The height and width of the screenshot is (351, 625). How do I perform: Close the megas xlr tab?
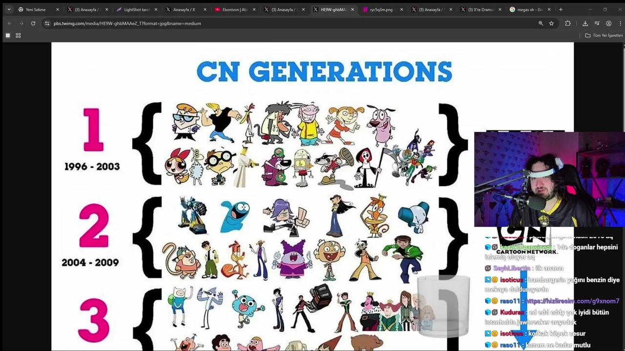pos(549,10)
